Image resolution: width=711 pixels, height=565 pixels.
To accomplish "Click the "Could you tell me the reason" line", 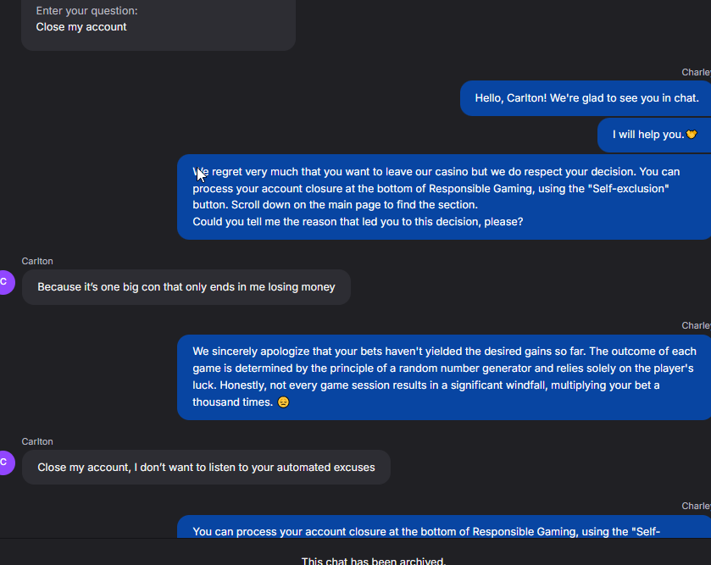I will (x=358, y=222).
